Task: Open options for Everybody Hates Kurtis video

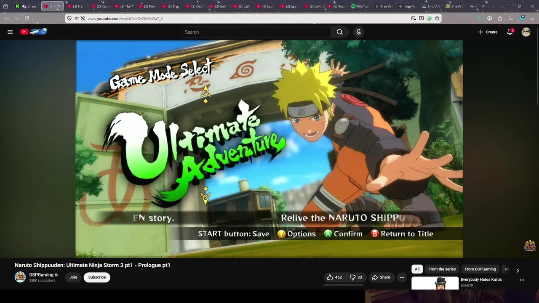Action: 522,280
